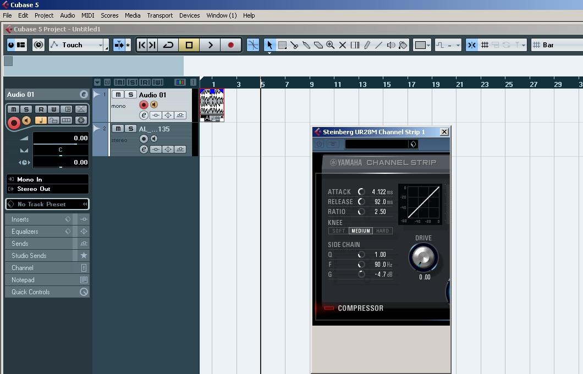Click the Record transport button
This screenshot has height=374, width=583.
point(230,45)
